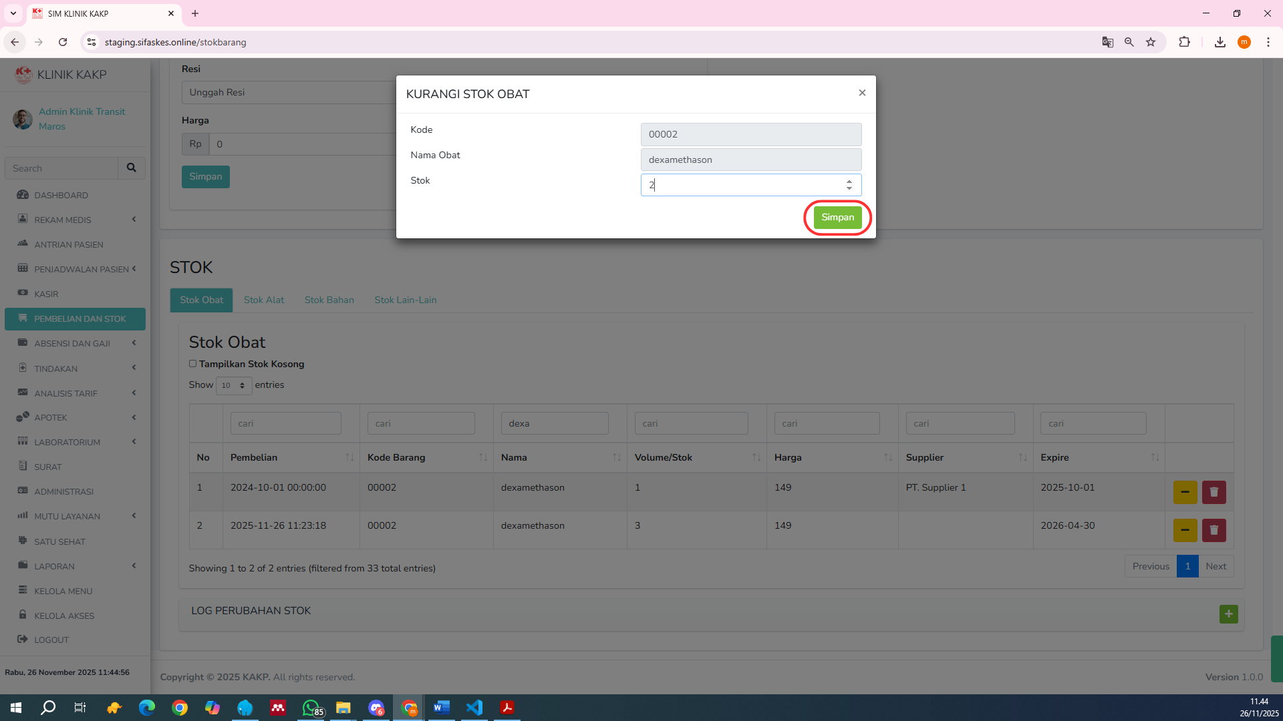Switch to the Stok Lain-Lain tab
Viewport: 1283px width, 721px height.
pyautogui.click(x=405, y=300)
